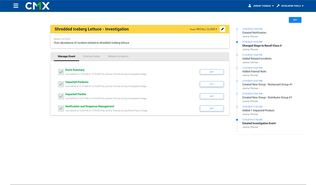Click the 'Reason for Event' label
Viewport: 316px width, 185px height.
point(62,39)
